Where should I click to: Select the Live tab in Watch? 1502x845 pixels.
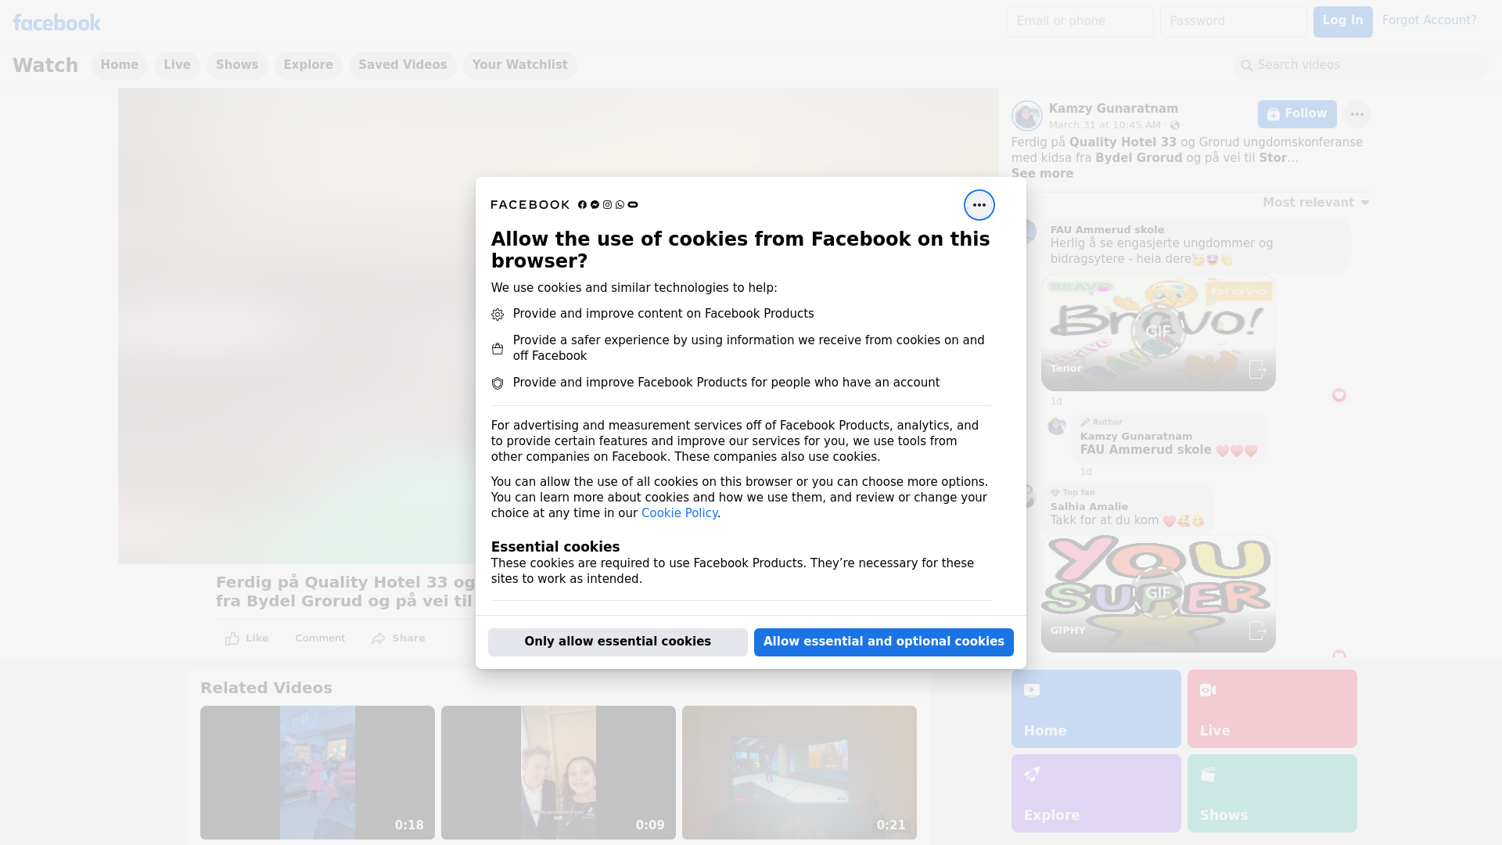[177, 65]
